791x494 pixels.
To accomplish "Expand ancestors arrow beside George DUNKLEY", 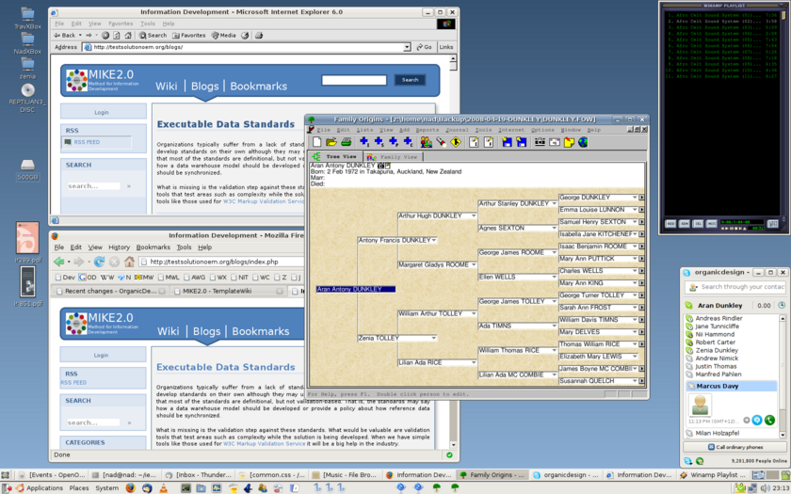I will [x=641, y=198].
